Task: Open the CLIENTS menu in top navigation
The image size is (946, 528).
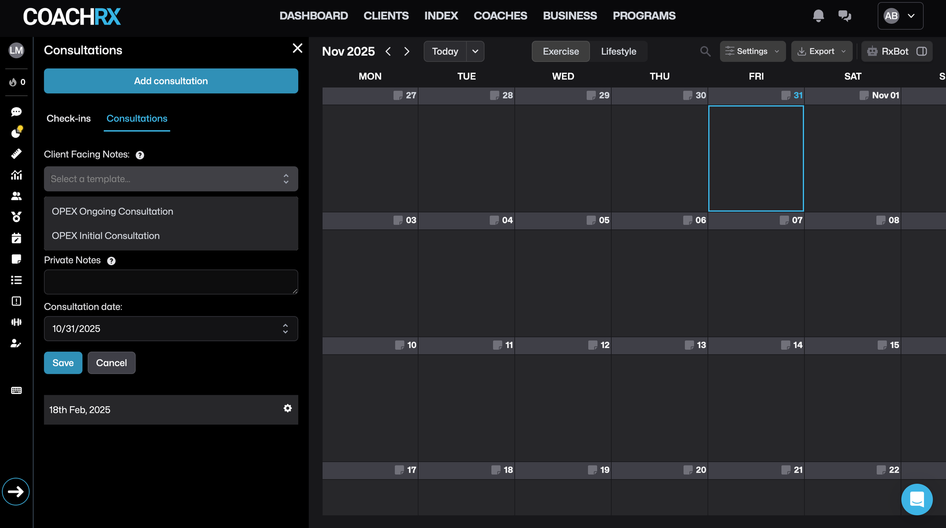Action: click(386, 16)
